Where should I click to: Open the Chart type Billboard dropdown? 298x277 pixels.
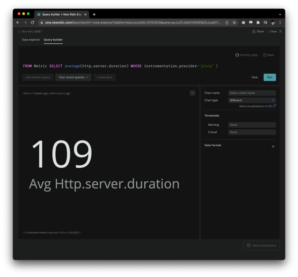252,100
